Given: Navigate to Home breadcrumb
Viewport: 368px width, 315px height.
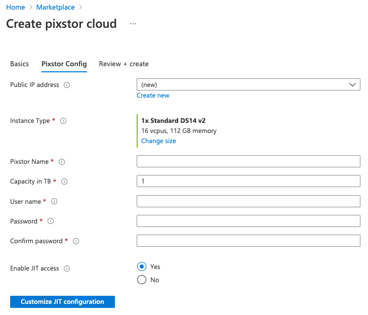Looking at the screenshot, I should pyautogui.click(x=16, y=7).
